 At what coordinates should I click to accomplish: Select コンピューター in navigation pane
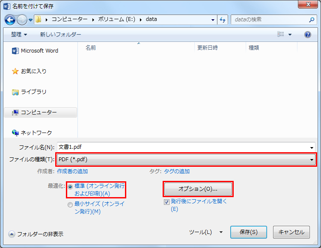[x=41, y=112]
